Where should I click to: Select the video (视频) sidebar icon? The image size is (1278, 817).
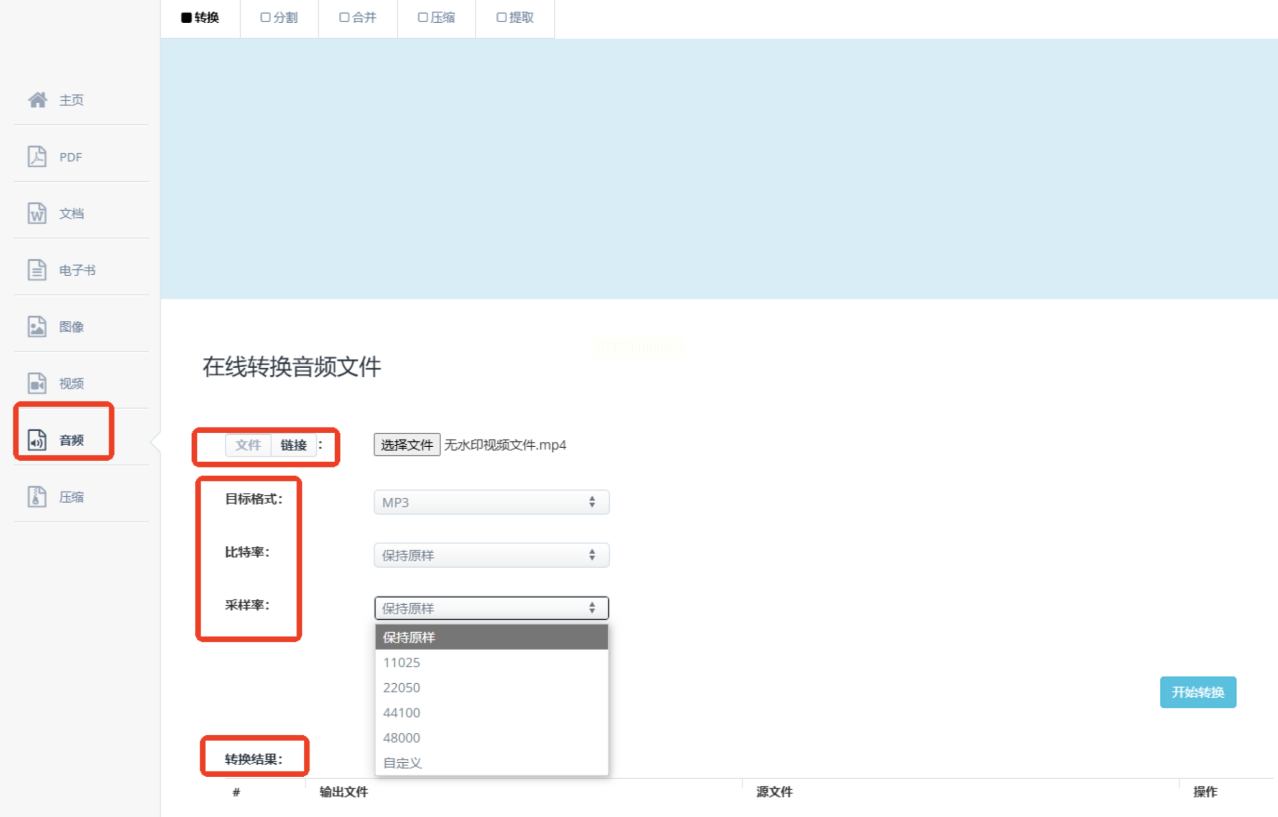coord(37,384)
